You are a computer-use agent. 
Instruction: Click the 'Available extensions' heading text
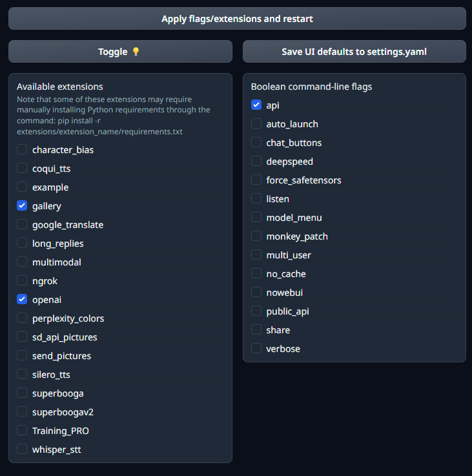click(60, 87)
